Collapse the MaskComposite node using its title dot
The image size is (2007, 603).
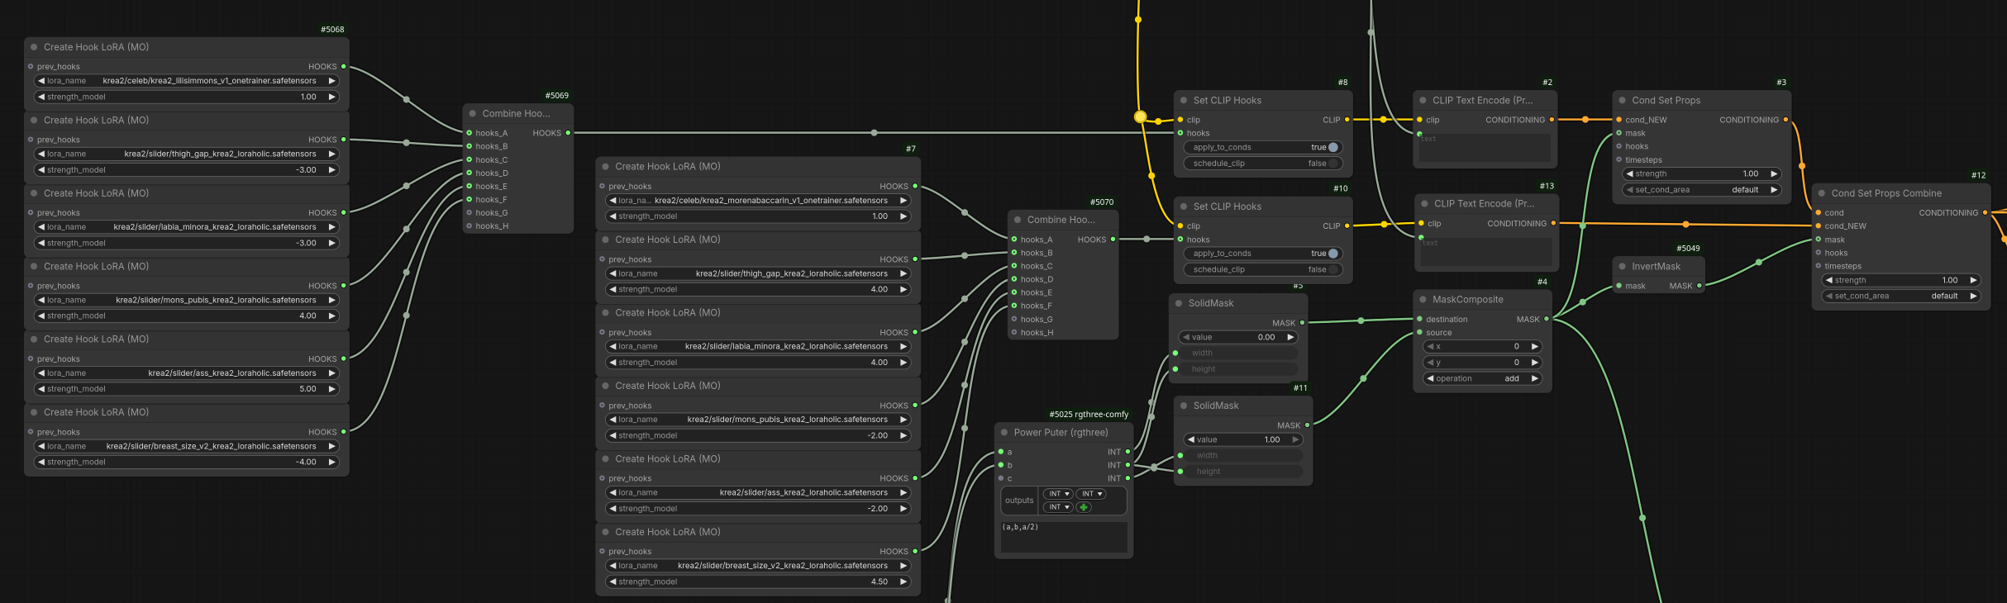coord(1423,300)
